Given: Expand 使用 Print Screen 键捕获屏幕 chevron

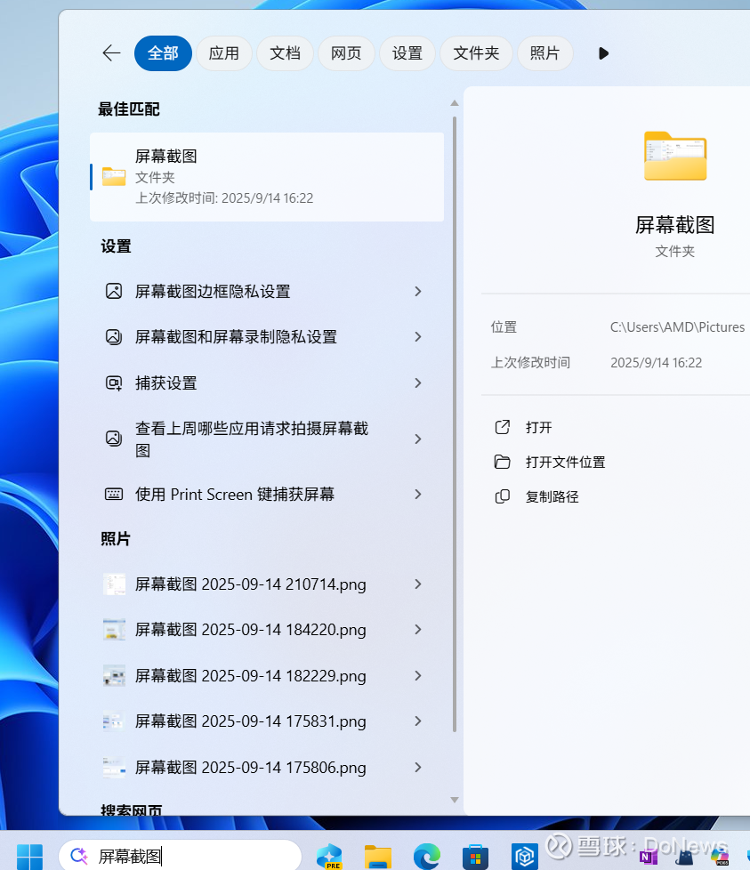Looking at the screenshot, I should pos(418,495).
